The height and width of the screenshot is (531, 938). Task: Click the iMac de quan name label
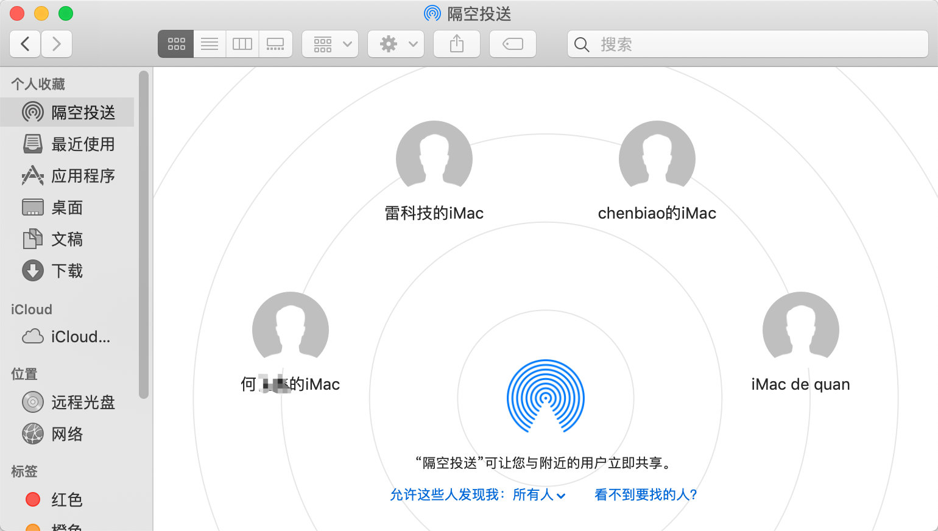tap(801, 384)
